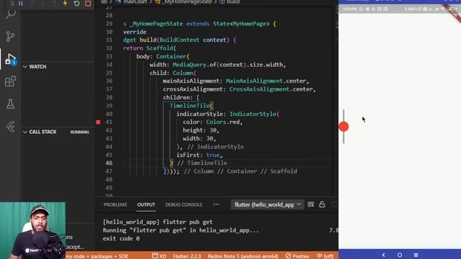Screen dimensions: 461x259
Task: Click the RUNNING label in Call Stack
Action: pos(80,132)
